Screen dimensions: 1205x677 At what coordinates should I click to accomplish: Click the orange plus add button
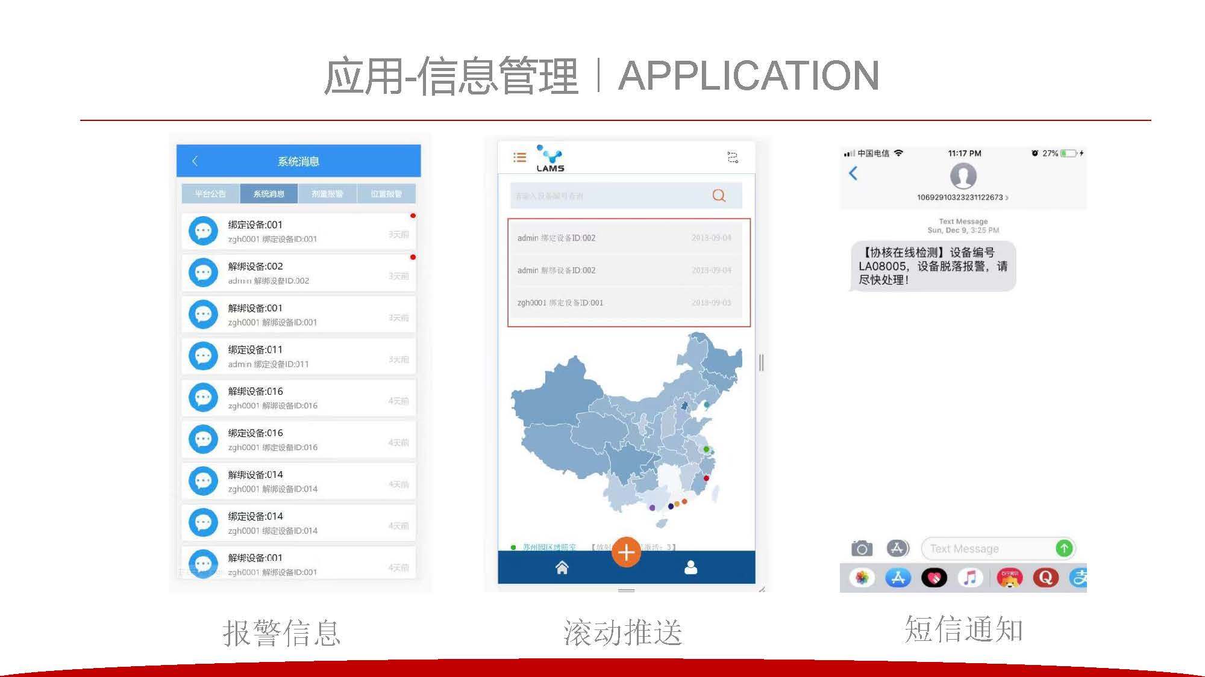click(626, 552)
